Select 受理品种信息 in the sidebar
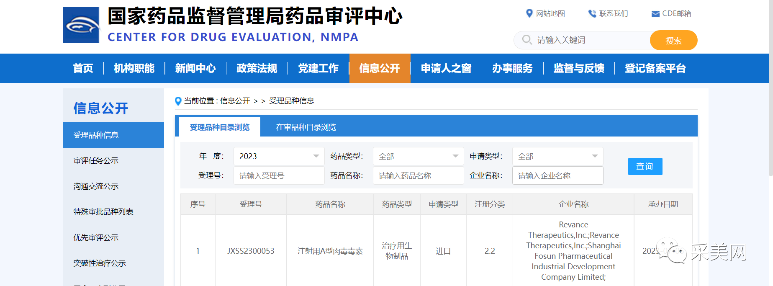This screenshot has height=286, width=773. click(113, 135)
